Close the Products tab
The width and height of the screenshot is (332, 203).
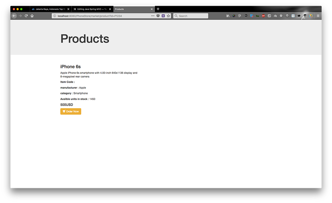(152, 9)
